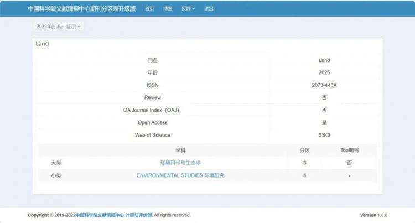
Task: Expand the 反馈 dropdown menu
Action: [188, 9]
